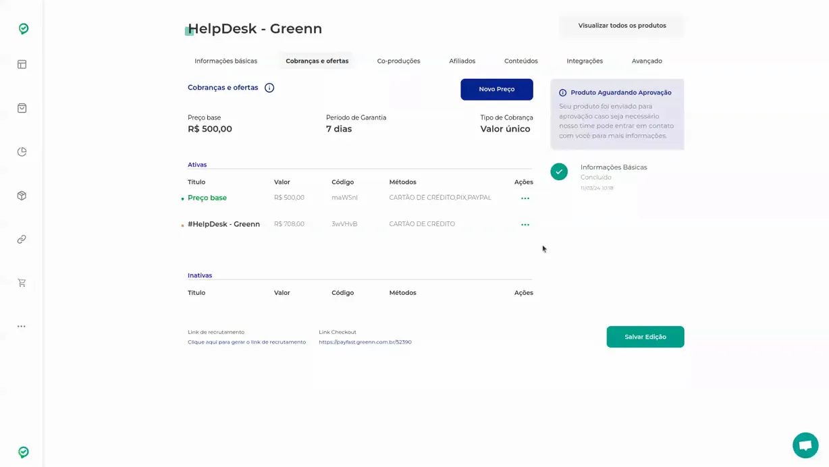Select the #HelpDesk - Greenn offer title
The image size is (829, 467).
[x=223, y=224]
